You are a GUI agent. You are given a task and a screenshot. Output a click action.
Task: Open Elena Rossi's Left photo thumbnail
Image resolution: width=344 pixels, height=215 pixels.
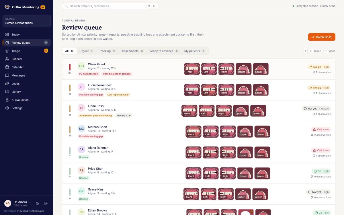click(207, 111)
